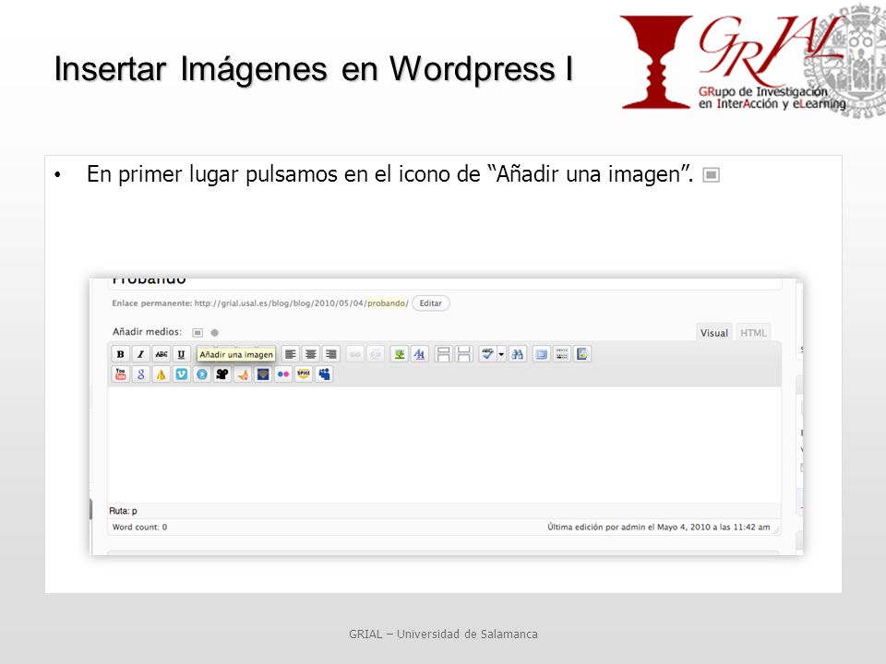Viewport: 886px width, 664px height.
Task: Open find and replace (binoculars)
Action: pos(517,354)
